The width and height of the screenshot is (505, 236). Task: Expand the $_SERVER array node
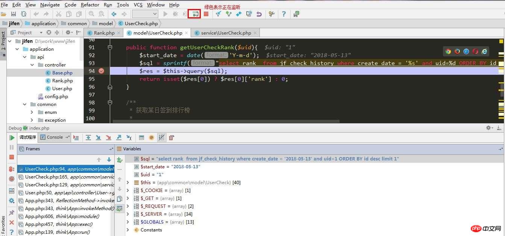(128, 214)
